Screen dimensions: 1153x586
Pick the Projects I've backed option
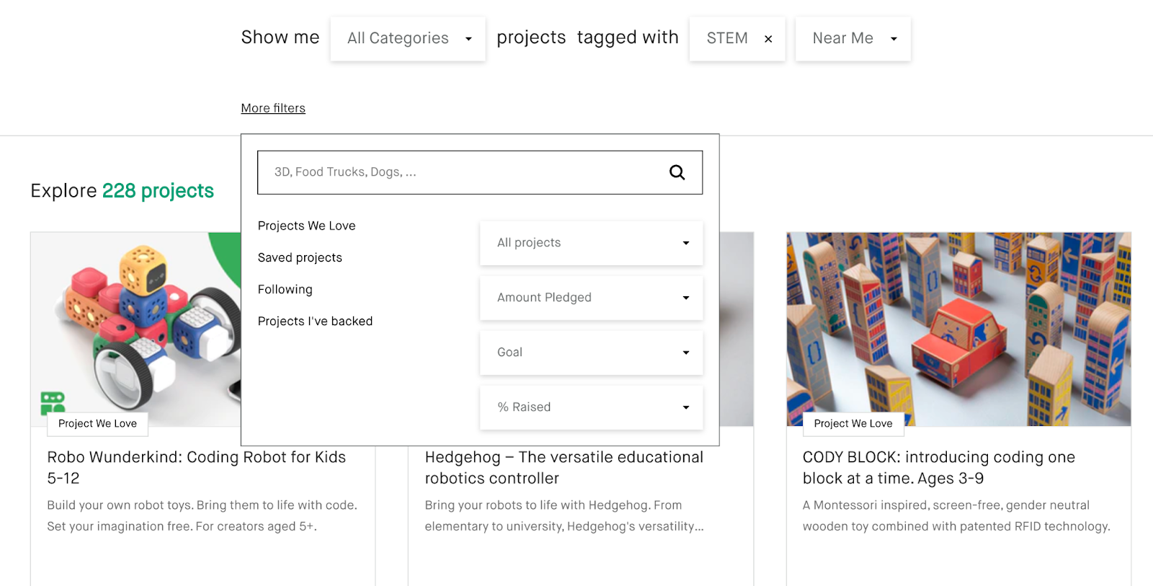tap(315, 321)
